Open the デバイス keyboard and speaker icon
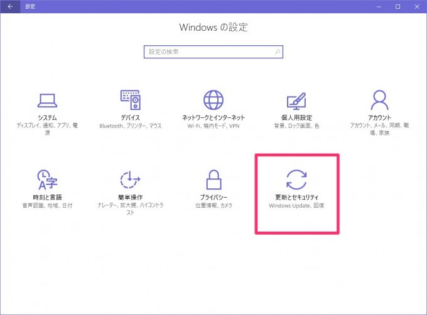 pyautogui.click(x=131, y=100)
